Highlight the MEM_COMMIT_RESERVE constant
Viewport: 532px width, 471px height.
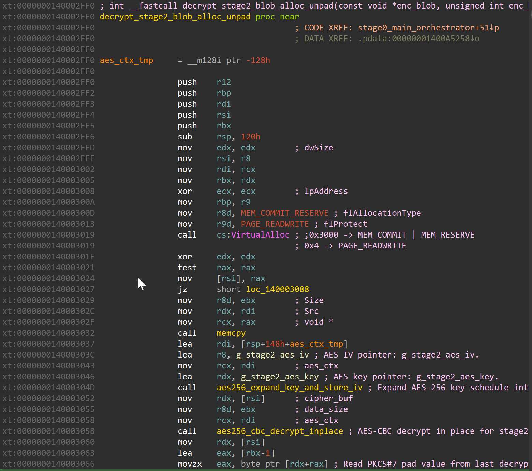click(284, 213)
